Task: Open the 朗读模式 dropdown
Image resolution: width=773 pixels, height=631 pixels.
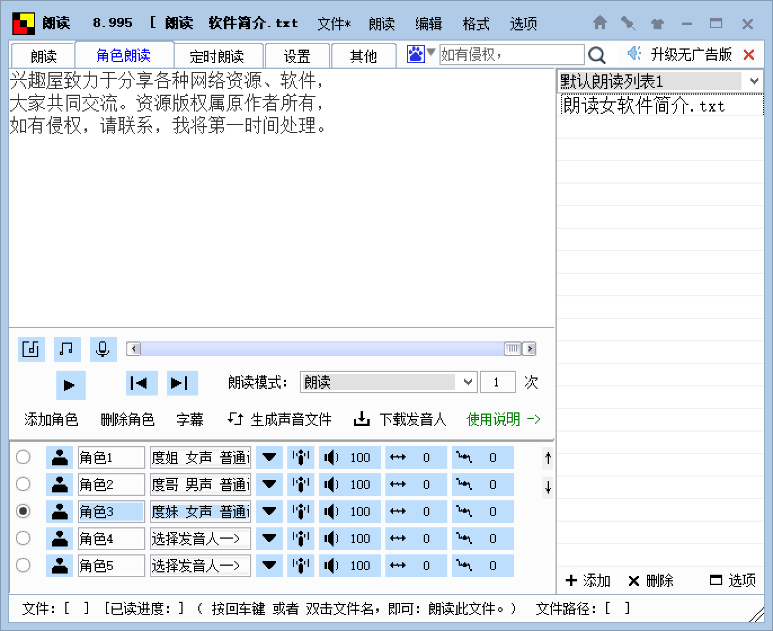Action: (x=467, y=383)
